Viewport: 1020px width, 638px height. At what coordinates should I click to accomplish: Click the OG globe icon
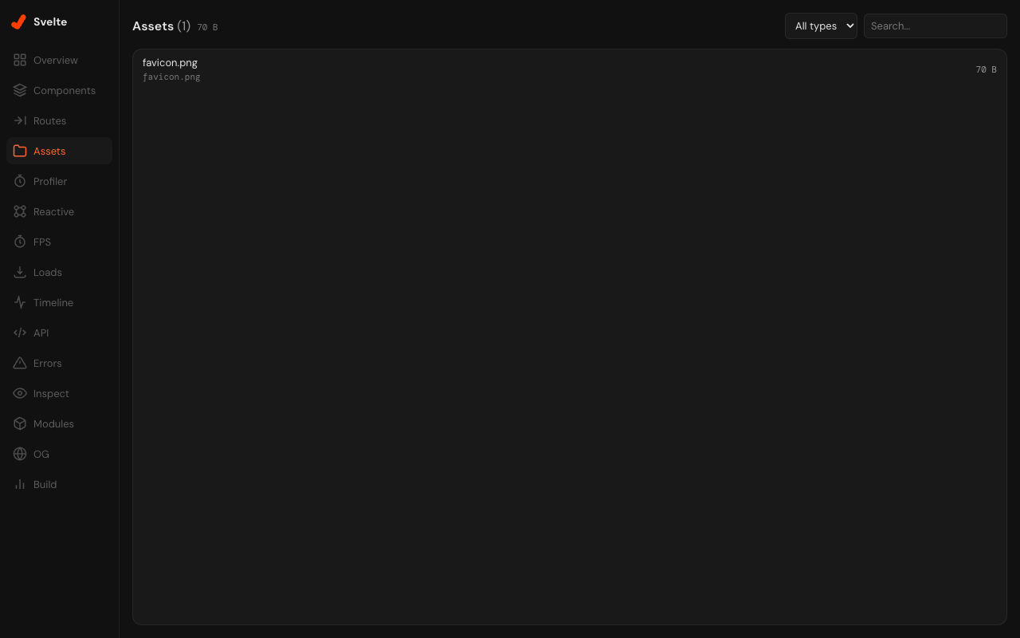pyautogui.click(x=20, y=454)
